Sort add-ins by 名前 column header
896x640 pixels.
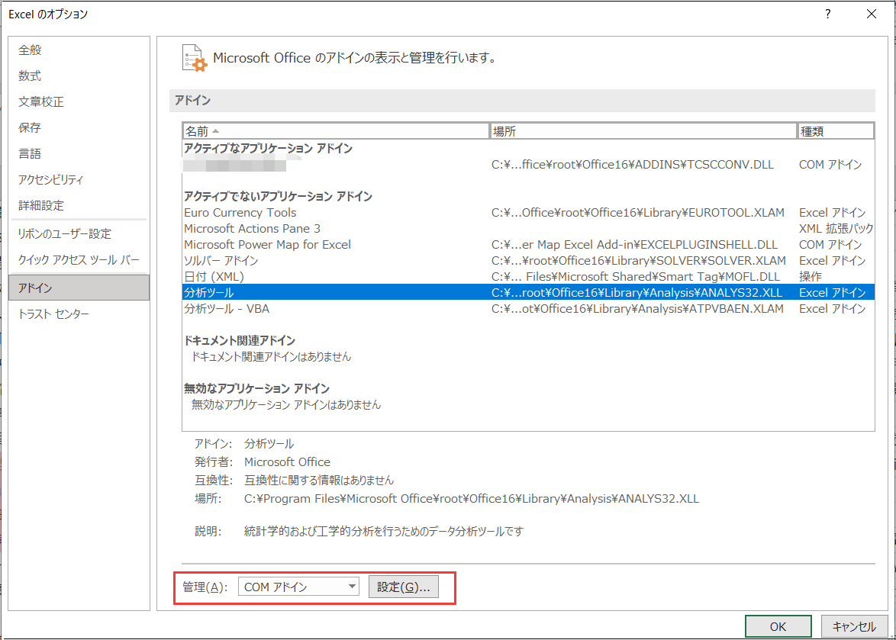335,131
